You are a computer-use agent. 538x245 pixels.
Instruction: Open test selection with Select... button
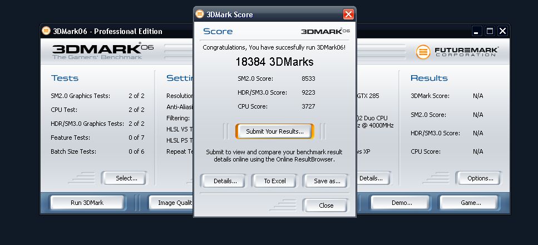(x=125, y=178)
